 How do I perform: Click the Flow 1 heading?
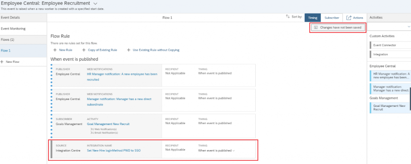click(x=167, y=18)
